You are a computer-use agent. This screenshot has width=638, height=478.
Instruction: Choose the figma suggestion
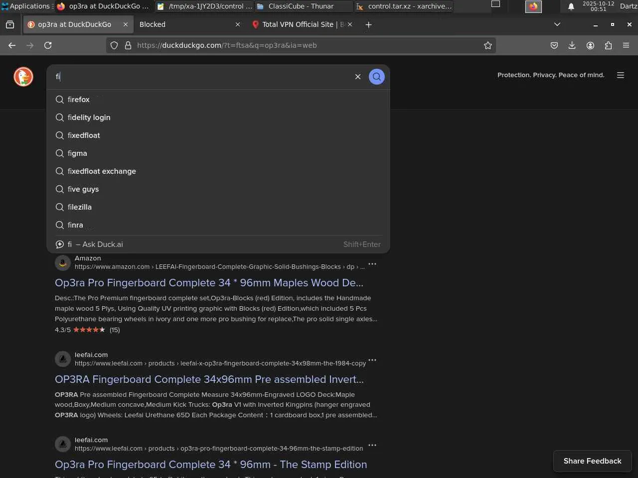coord(218,153)
